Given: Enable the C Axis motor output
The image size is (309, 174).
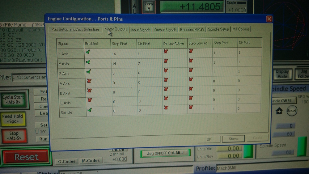Looking at the screenshot, I should [90, 100].
